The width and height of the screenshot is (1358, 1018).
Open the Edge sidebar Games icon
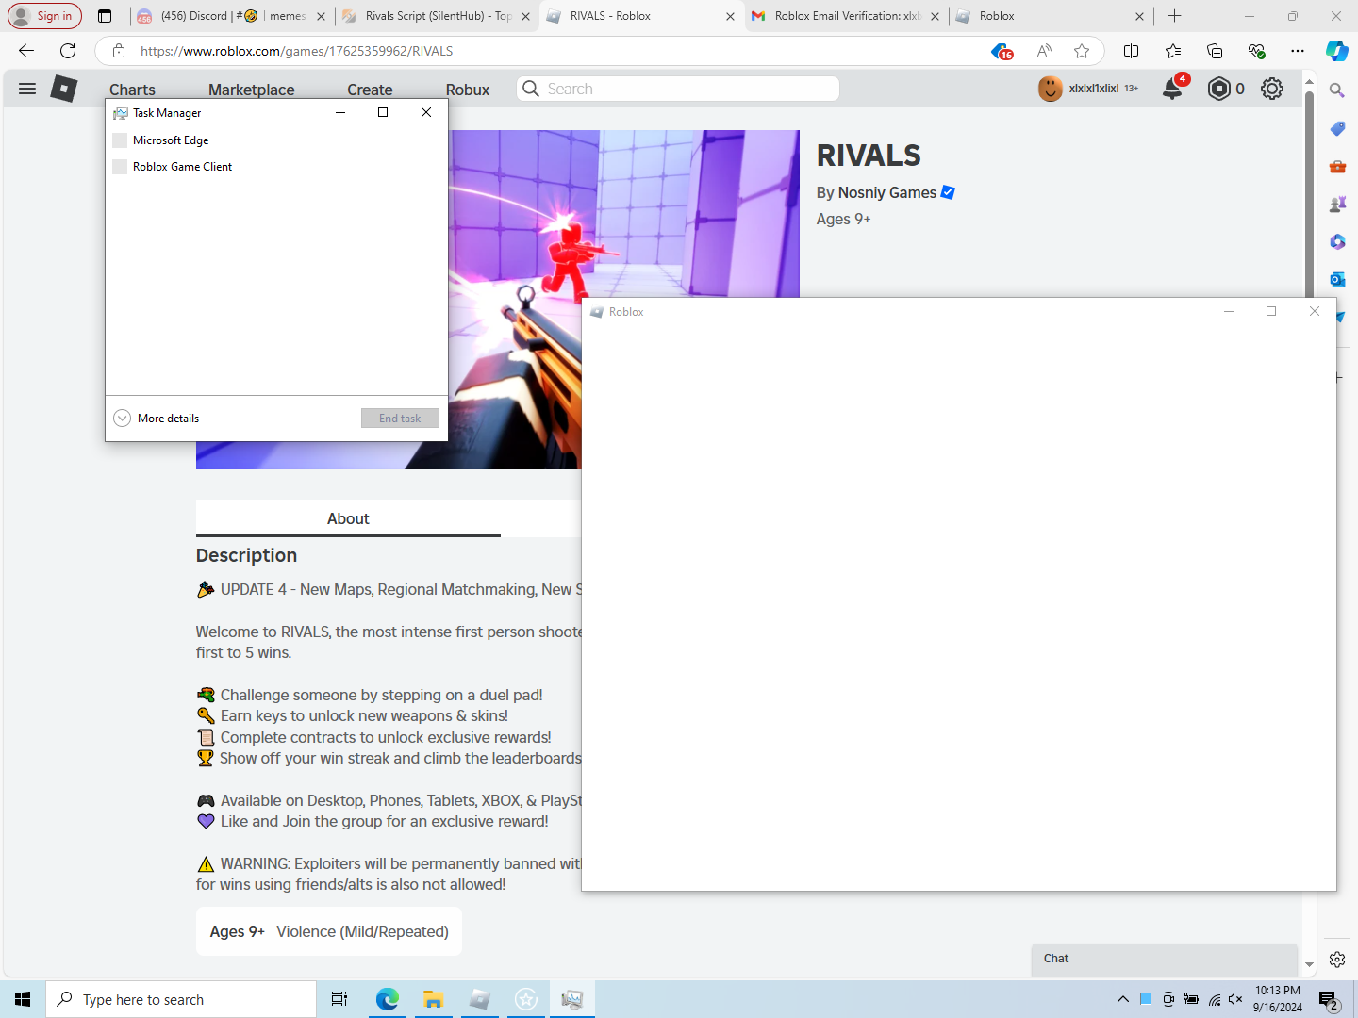[1337, 205]
